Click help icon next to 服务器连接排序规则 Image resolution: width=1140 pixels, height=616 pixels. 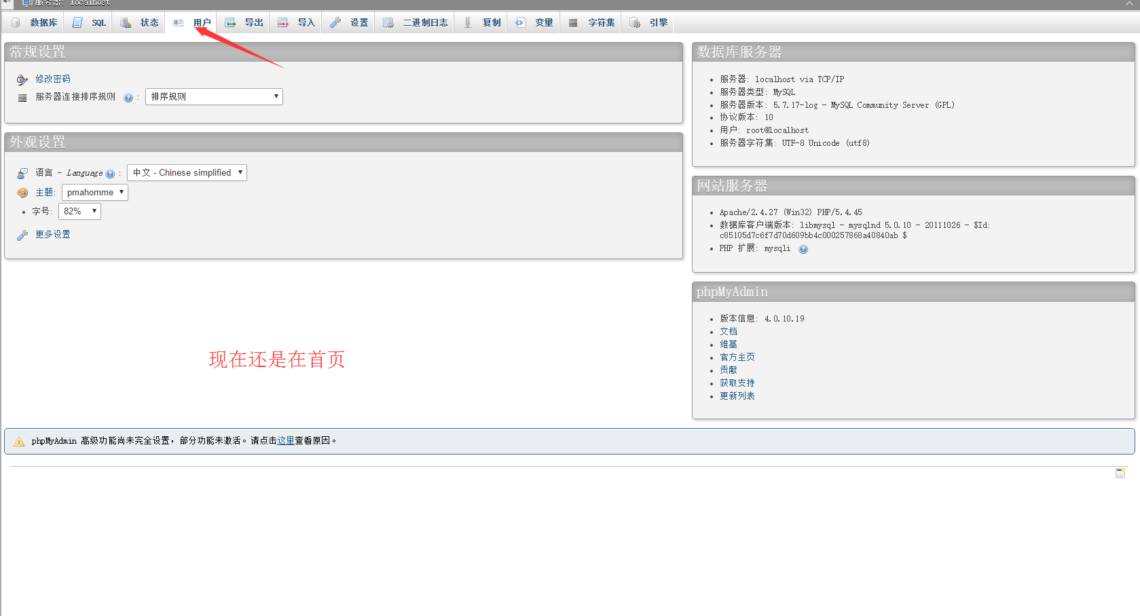[x=128, y=98]
